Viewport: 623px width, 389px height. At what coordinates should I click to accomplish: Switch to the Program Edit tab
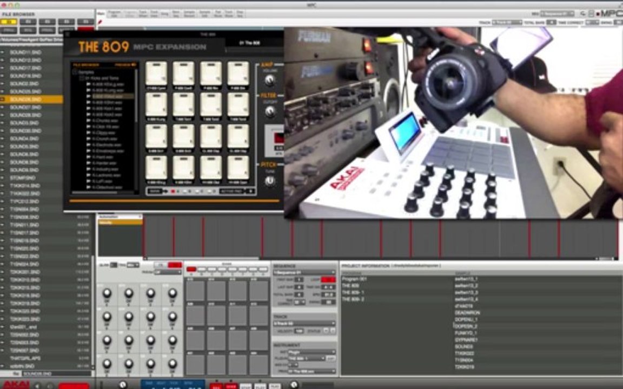114,14
